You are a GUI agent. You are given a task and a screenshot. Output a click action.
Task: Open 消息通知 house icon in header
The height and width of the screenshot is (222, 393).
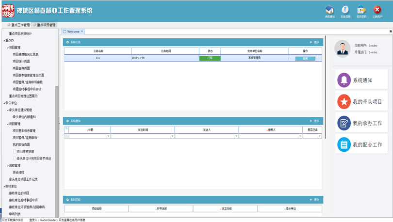pyautogui.click(x=329, y=10)
